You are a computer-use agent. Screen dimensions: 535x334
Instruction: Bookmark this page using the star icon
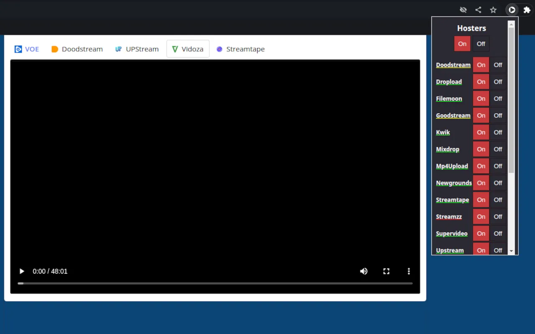pyautogui.click(x=493, y=10)
